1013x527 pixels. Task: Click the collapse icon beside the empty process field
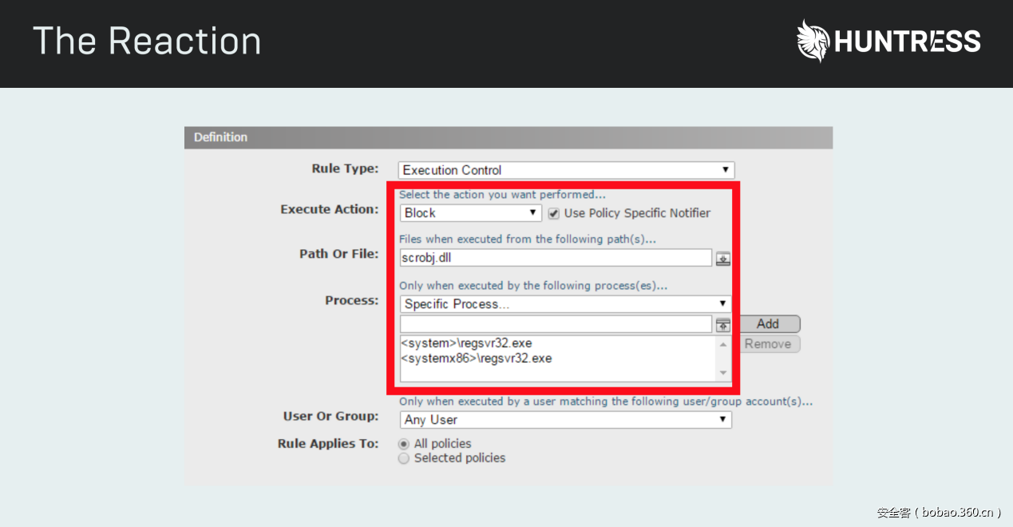(722, 325)
